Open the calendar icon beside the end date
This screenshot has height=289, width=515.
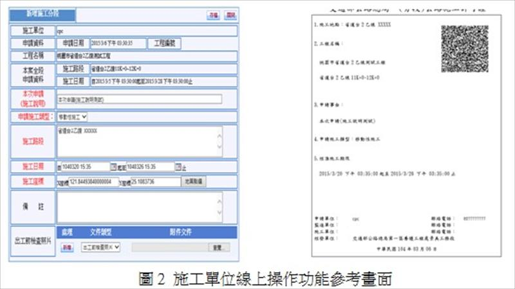point(178,167)
